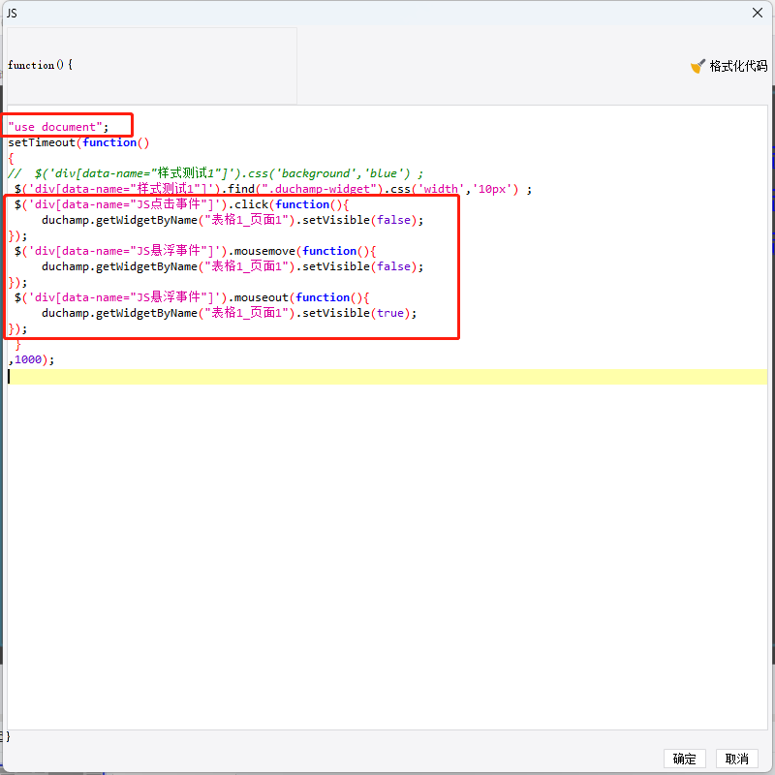The width and height of the screenshot is (775, 775).
Task: Click the mouseout handler line for JS悬浮事件
Action: click(x=191, y=297)
